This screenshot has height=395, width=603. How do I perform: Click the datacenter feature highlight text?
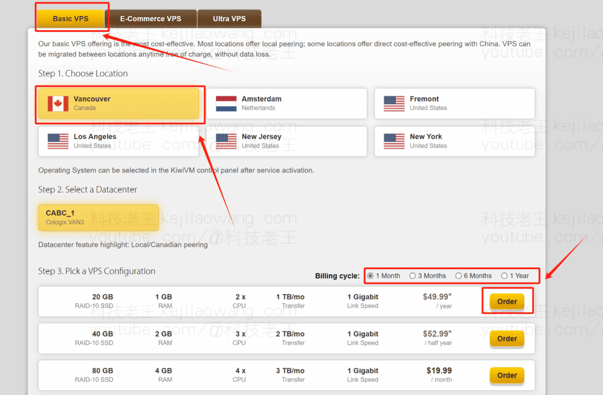click(x=122, y=245)
